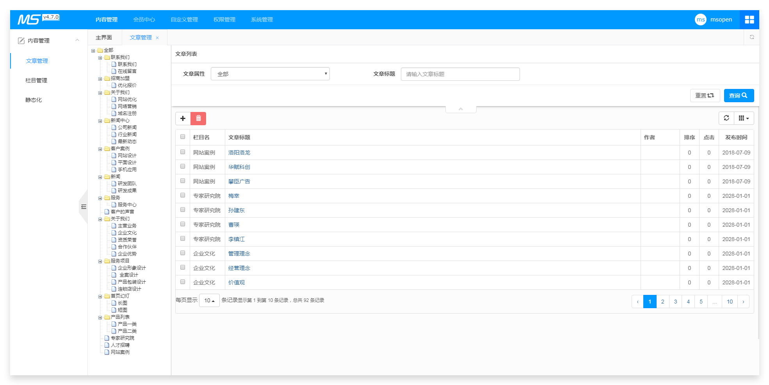Collapse the 全部 tree root node

93,51
